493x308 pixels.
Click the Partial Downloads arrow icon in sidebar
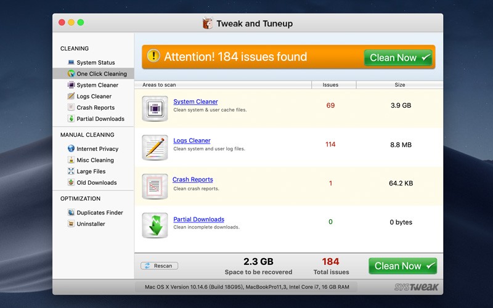tap(71, 118)
